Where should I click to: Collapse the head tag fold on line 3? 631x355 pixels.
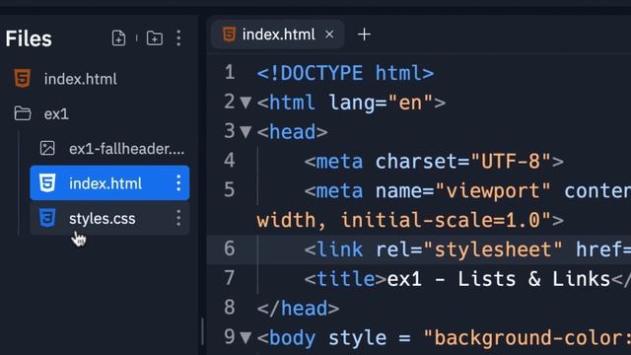pyautogui.click(x=245, y=131)
